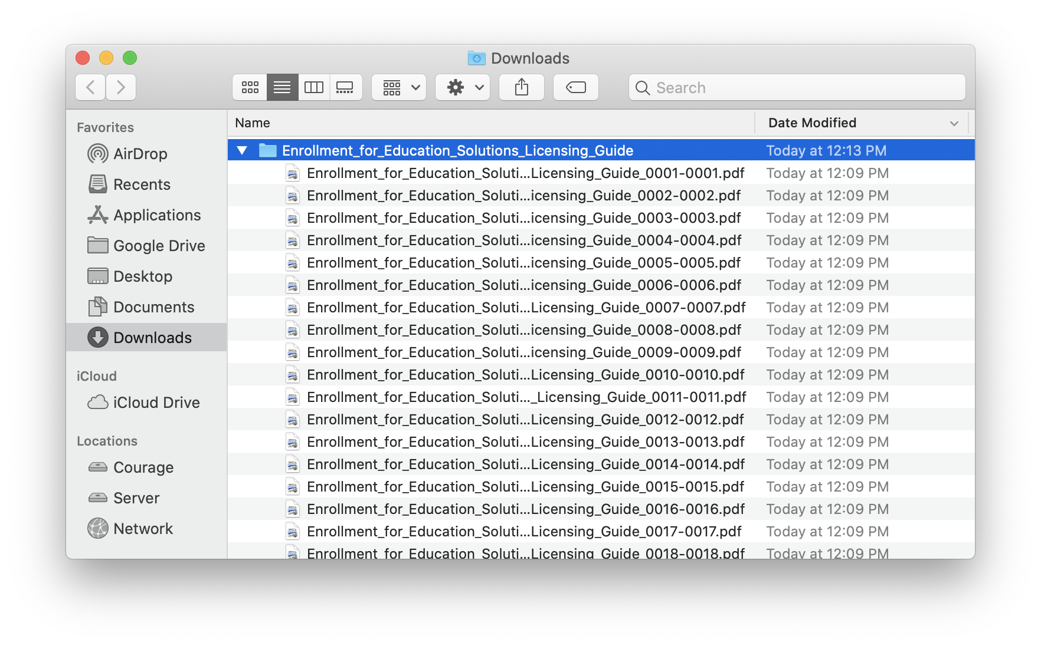This screenshot has width=1041, height=646.
Task: Sort by the Date Modified column header
Action: 862,123
